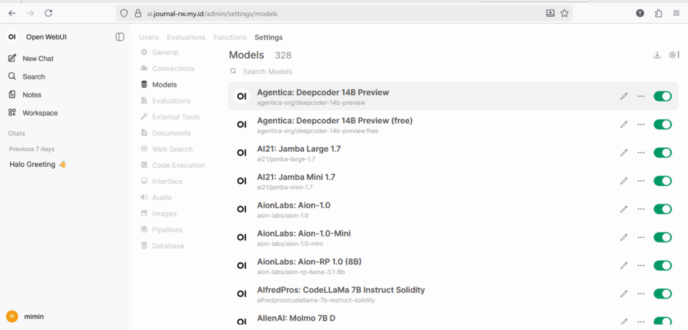
Task: Open ellipsis menu for AionLabs Aion-1.0-Mini
Action: click(x=641, y=237)
